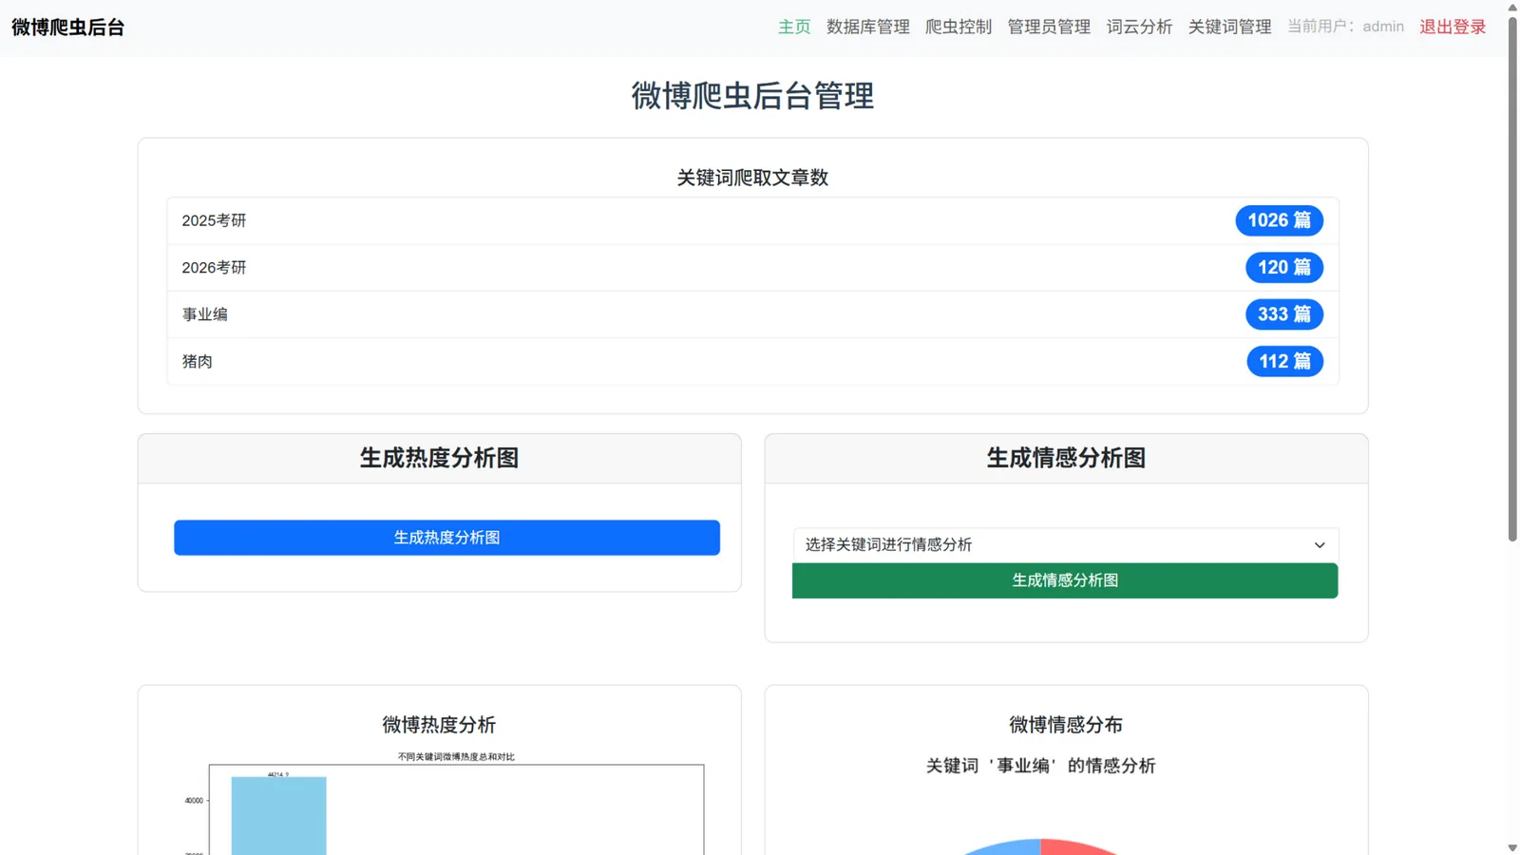This screenshot has width=1520, height=855.
Task: Click the green 生成情感分析图 button
Action: click(x=1065, y=580)
